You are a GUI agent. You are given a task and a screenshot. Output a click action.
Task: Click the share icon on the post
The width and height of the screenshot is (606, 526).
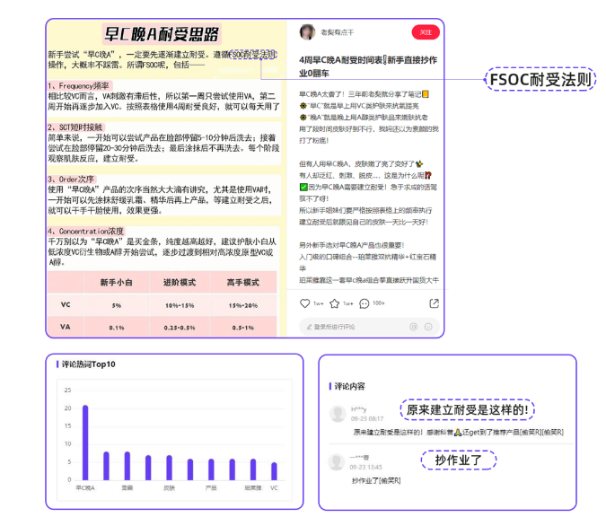[x=434, y=303]
